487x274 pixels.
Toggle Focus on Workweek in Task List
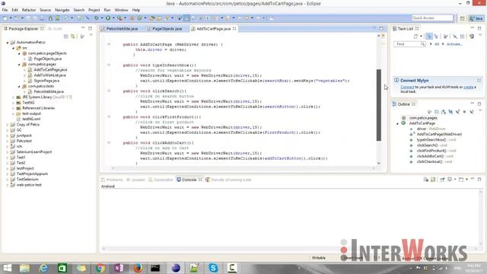[446, 37]
